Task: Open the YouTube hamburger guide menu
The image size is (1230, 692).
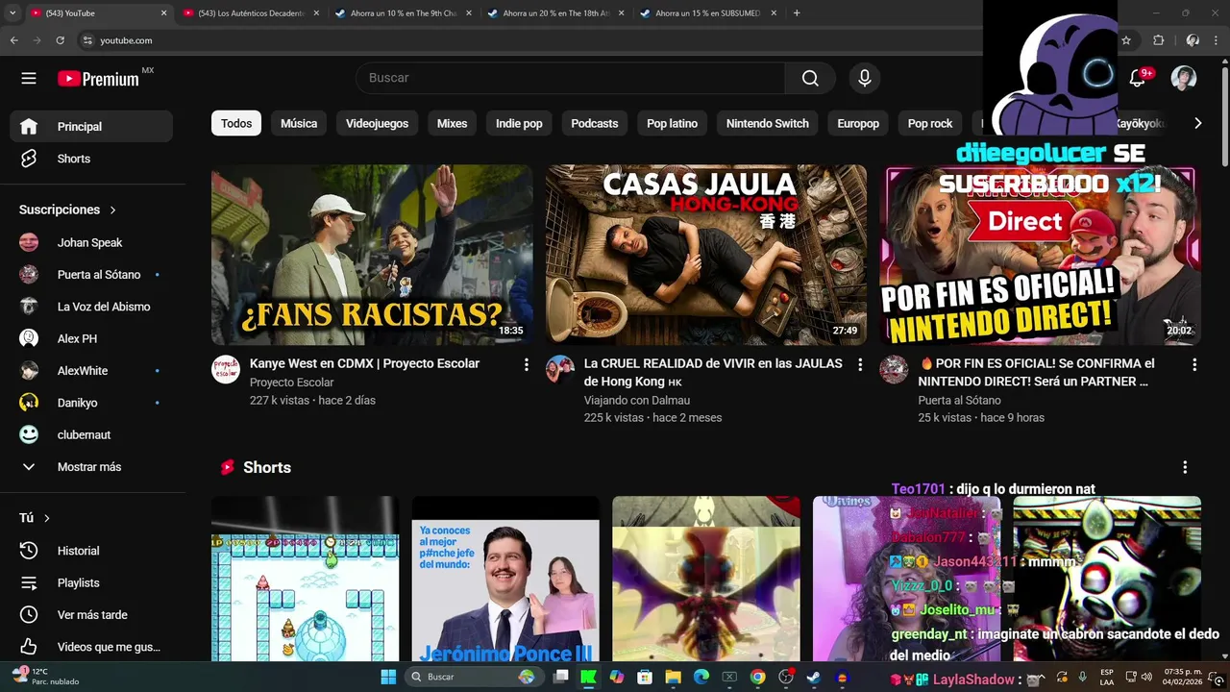Action: click(29, 79)
